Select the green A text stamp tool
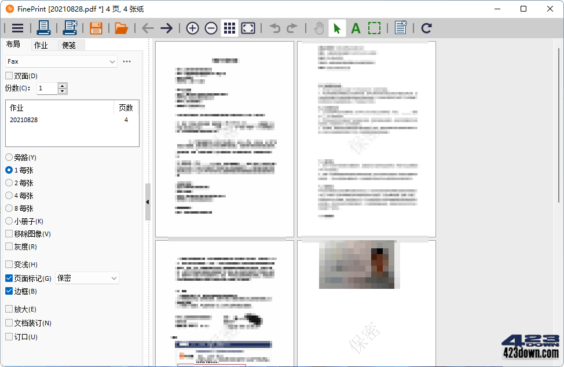 coord(356,27)
